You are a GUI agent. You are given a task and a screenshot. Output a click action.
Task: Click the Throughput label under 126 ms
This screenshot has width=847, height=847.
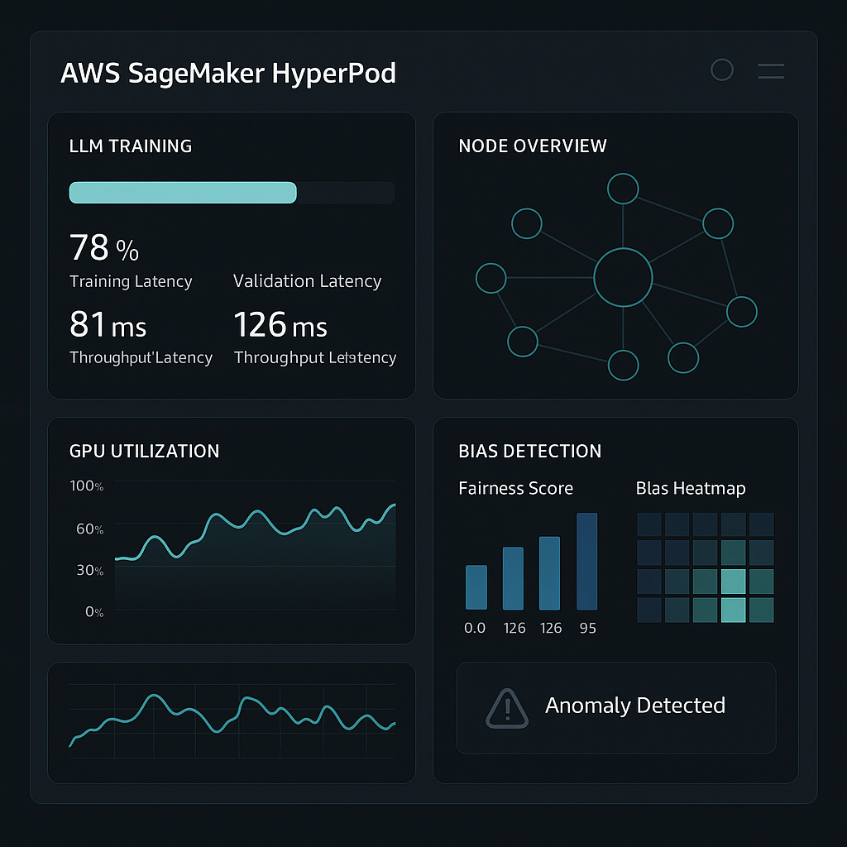coord(315,357)
